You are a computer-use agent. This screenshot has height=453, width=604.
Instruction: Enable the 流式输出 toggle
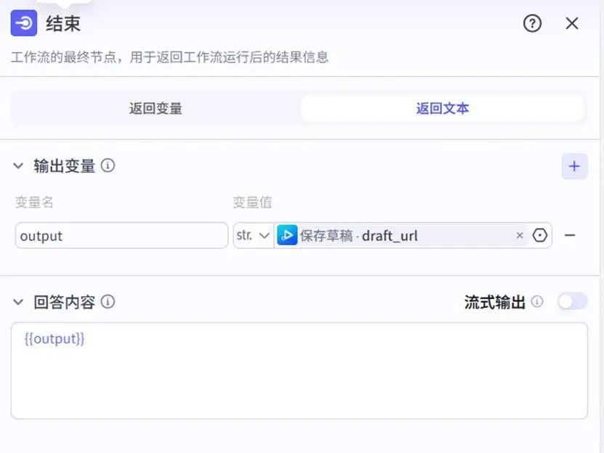tap(573, 301)
